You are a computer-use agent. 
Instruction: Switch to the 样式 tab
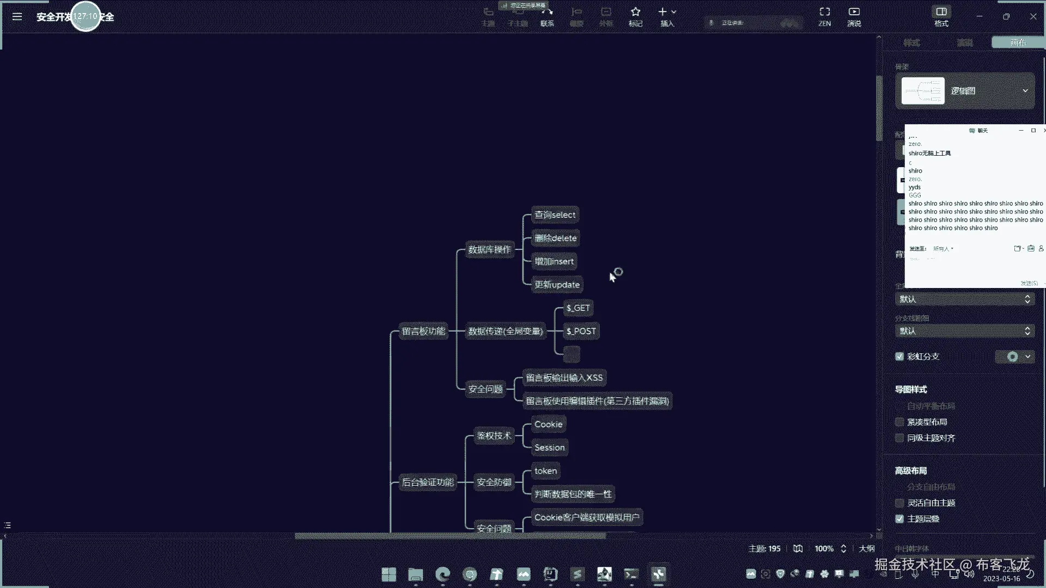[911, 42]
